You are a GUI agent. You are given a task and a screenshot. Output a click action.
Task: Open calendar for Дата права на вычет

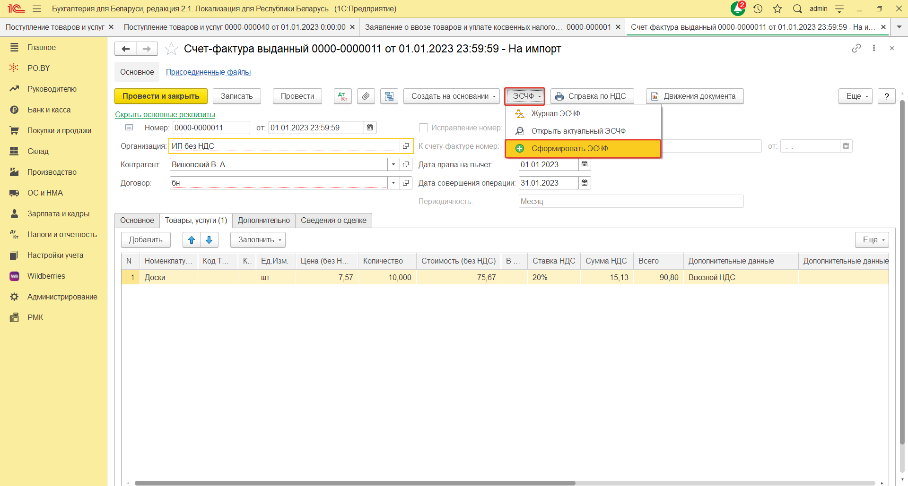point(585,164)
